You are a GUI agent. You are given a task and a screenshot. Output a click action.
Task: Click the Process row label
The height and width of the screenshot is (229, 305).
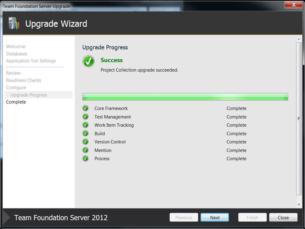pyautogui.click(x=102, y=159)
